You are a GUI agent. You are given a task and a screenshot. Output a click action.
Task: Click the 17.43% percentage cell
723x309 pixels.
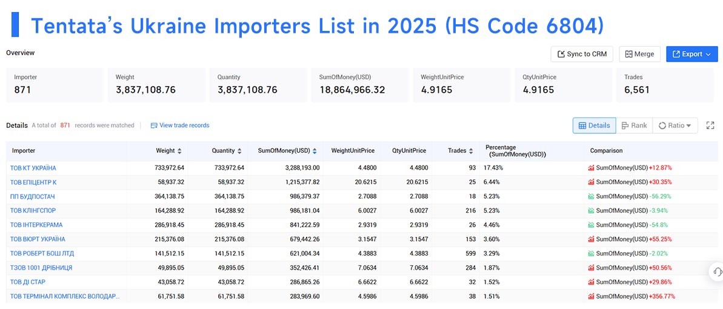point(493,168)
